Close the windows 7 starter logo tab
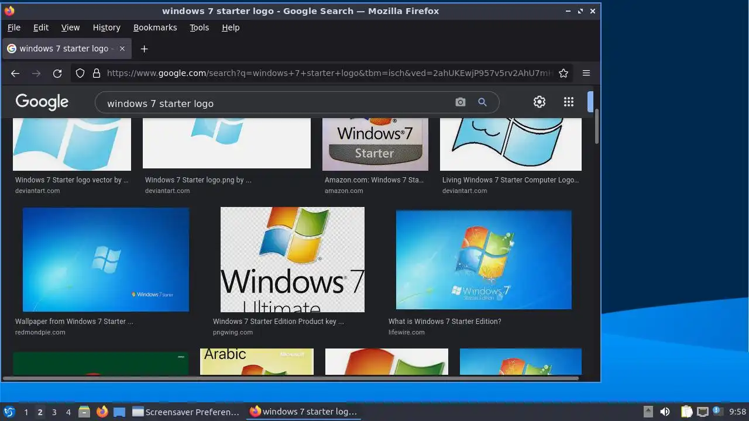The width and height of the screenshot is (749, 421). click(x=122, y=49)
